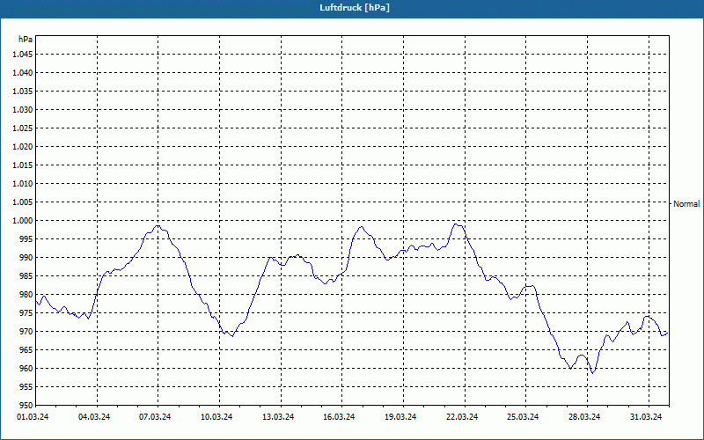Select the 995 value on pressure axis

click(26, 238)
